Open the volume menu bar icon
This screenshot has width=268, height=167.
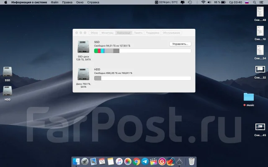coord(209,3)
